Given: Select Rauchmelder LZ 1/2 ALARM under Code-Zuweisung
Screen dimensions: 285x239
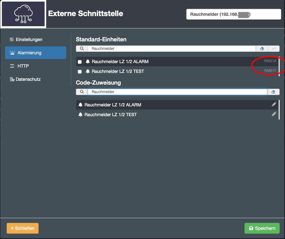Looking at the screenshot, I should [x=113, y=105].
